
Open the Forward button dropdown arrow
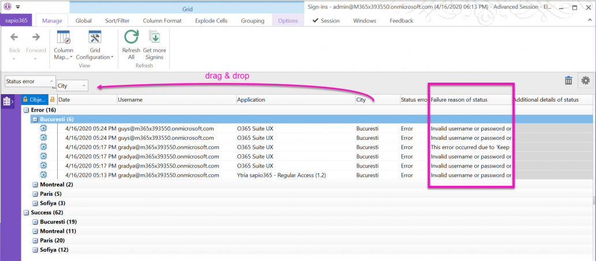click(36, 58)
